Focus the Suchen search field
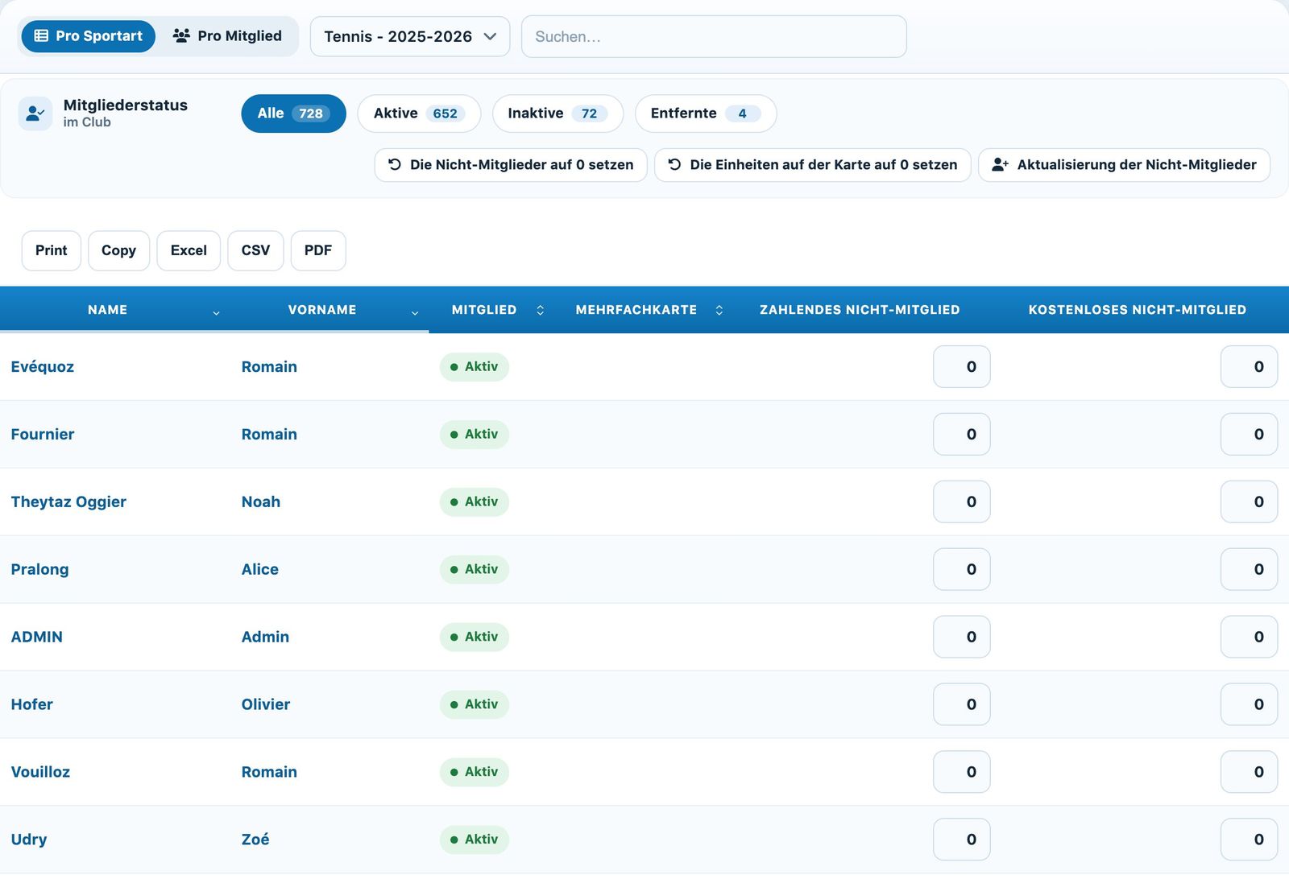Image resolution: width=1289 pixels, height=879 pixels. tap(714, 36)
